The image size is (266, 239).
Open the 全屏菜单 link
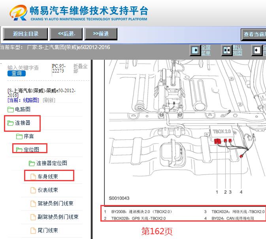[x=206, y=50]
